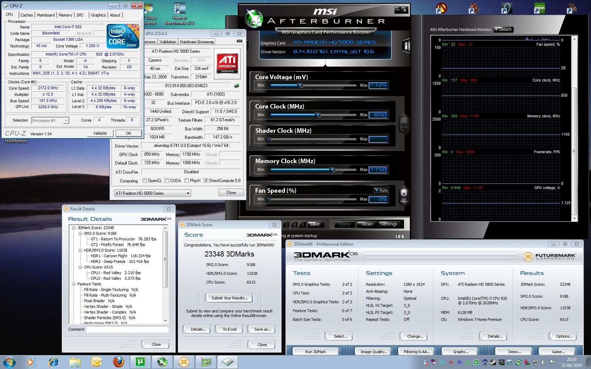591x369 pixels.
Task: Click the Core Clock max value box showing 850
Action: pos(378,115)
